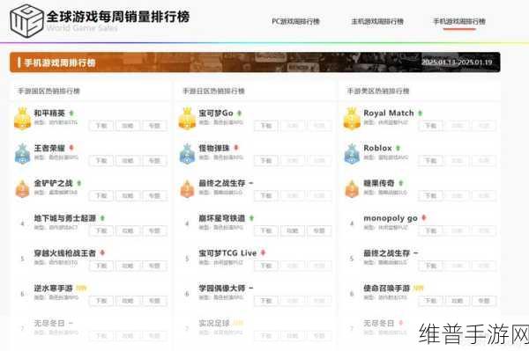Click the 下载 button for 宝可梦Go
The width and height of the screenshot is (529, 351).
(266, 126)
